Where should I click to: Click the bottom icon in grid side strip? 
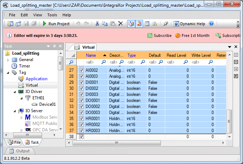(x=236, y=76)
